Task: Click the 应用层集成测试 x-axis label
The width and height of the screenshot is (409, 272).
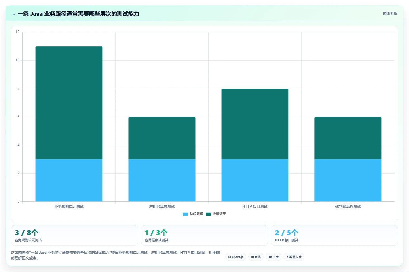Action: tap(162, 206)
